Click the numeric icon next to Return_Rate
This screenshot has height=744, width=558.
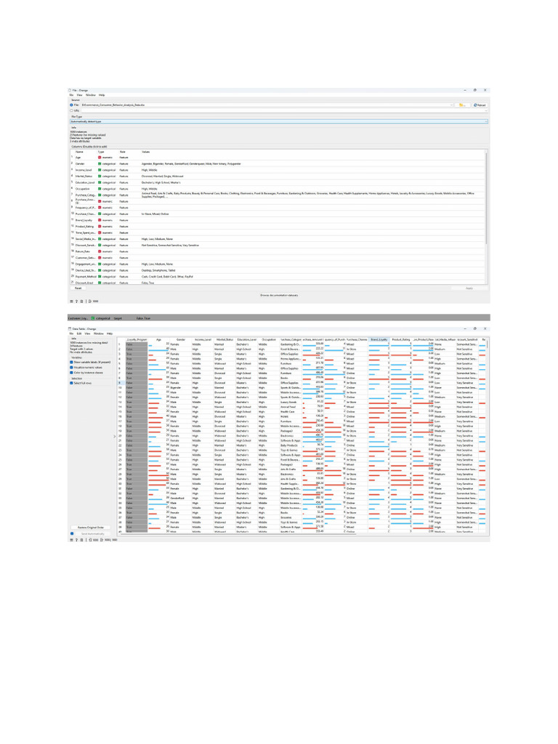pyautogui.click(x=100, y=251)
